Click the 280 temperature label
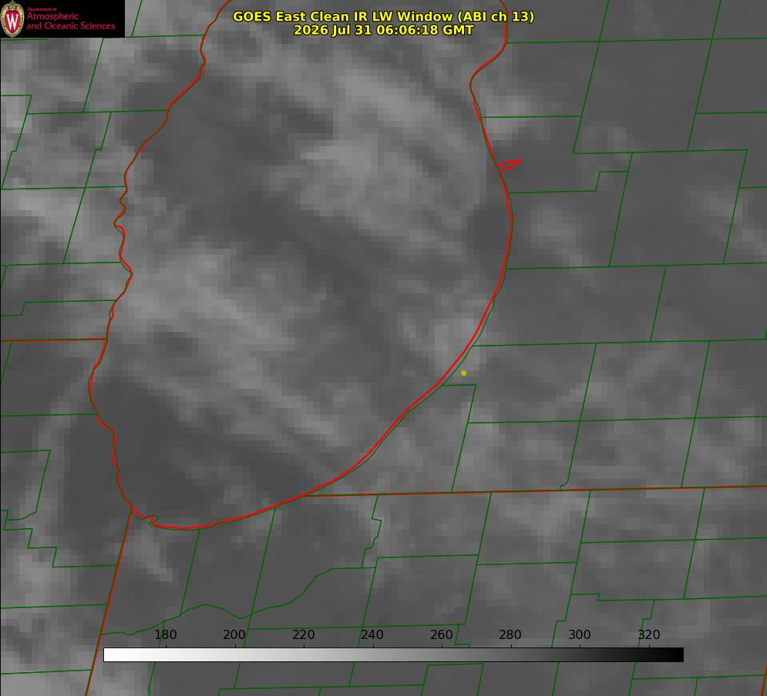The image size is (767, 696). [x=510, y=634]
